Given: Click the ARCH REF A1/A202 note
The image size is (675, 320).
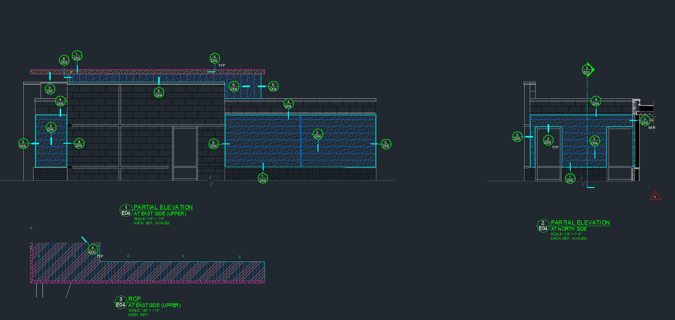Looking at the screenshot, I should tap(151, 223).
